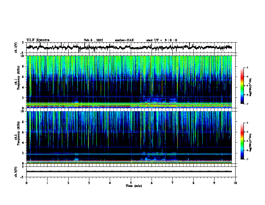
Task: Click time axis tick label "8"
Action: point(193,183)
